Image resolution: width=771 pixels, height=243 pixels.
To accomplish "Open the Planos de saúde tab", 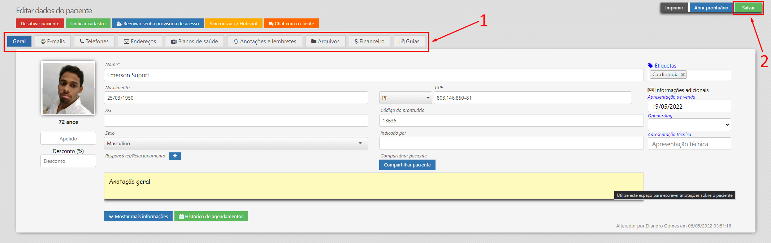I will tap(194, 42).
